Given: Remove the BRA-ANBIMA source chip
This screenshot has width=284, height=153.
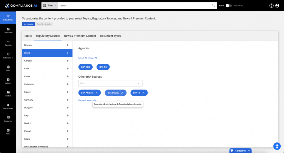Looking at the screenshot, I should [x=97, y=93].
